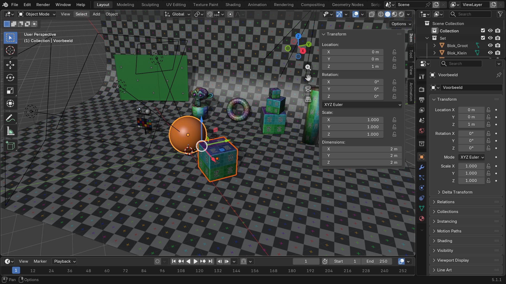Activate the 3D Cursor tool
This screenshot has width=506, height=284.
10,50
